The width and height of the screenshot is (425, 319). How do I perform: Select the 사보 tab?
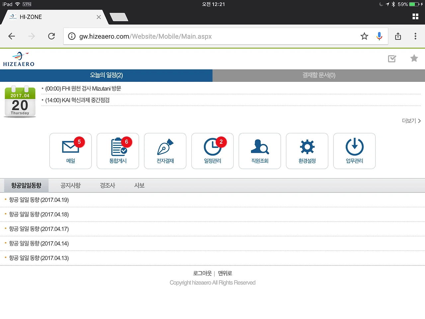click(x=139, y=185)
